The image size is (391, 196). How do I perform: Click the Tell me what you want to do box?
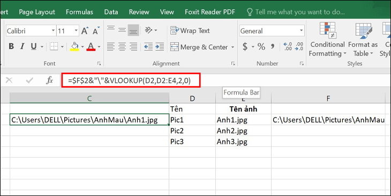(x=296, y=12)
